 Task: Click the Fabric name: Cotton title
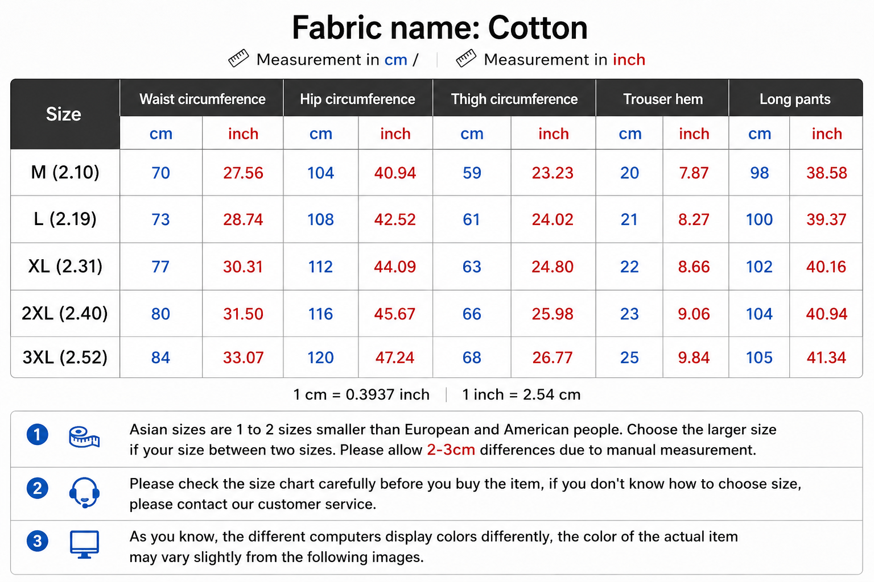440,27
